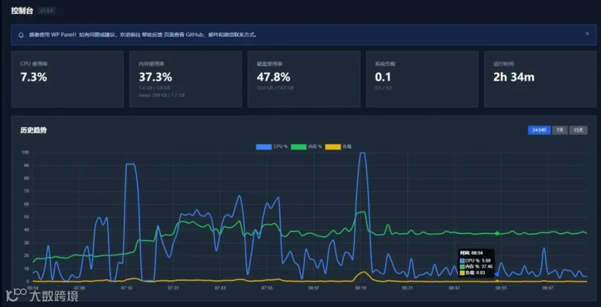The height and width of the screenshot is (307, 601).
Task: Dismiss the WP Panel welcome banner
Action: 587,34
